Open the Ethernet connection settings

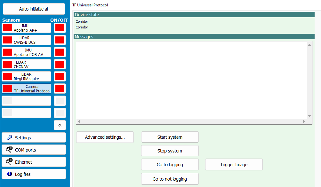pos(34,162)
